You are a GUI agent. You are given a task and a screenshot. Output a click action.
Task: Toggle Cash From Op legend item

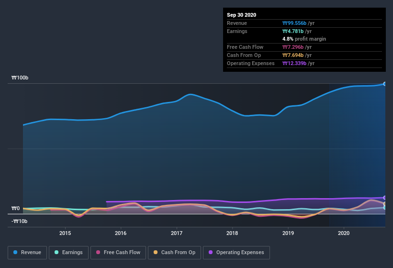tap(174, 252)
